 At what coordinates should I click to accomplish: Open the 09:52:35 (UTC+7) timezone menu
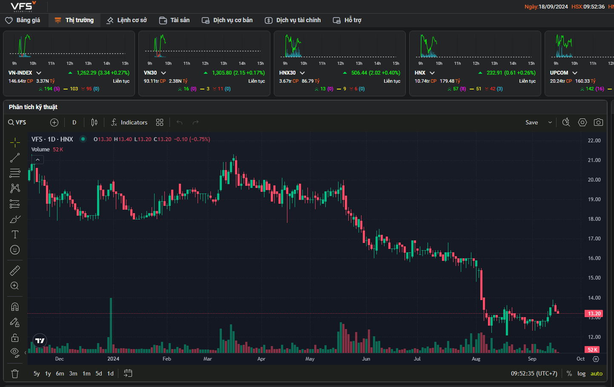pos(534,373)
